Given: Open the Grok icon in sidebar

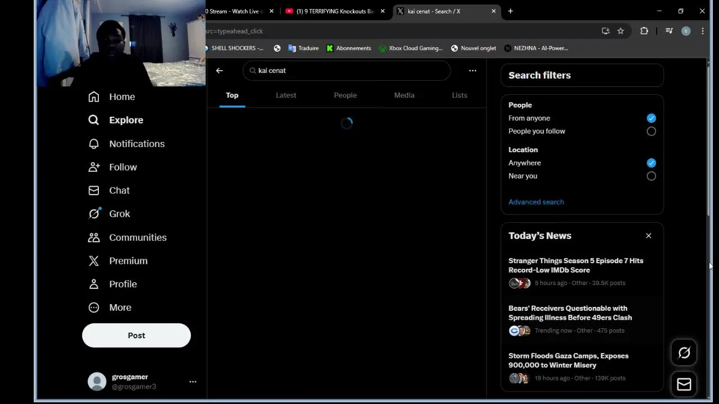Looking at the screenshot, I should (x=94, y=214).
